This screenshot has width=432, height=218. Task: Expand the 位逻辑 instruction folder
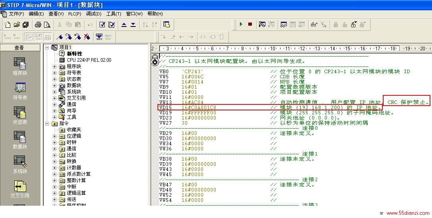tap(55, 136)
